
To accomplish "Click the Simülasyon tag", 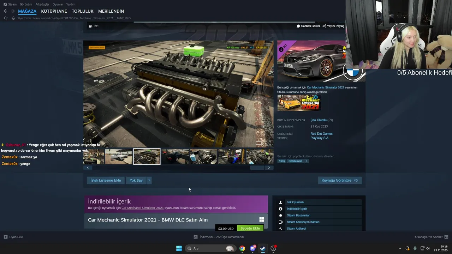I will (x=295, y=161).
